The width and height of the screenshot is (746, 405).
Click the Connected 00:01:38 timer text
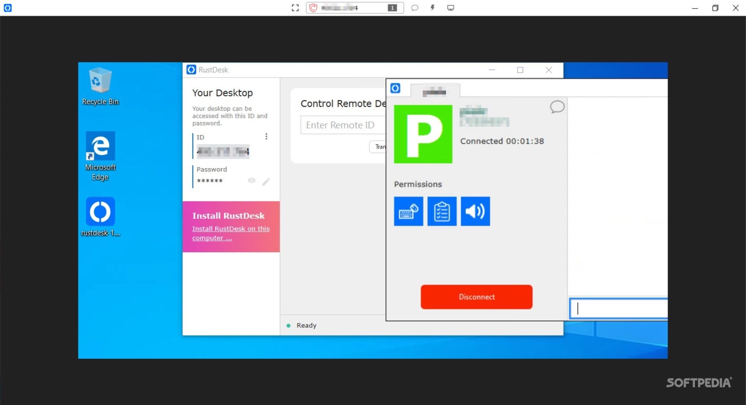[x=502, y=141]
